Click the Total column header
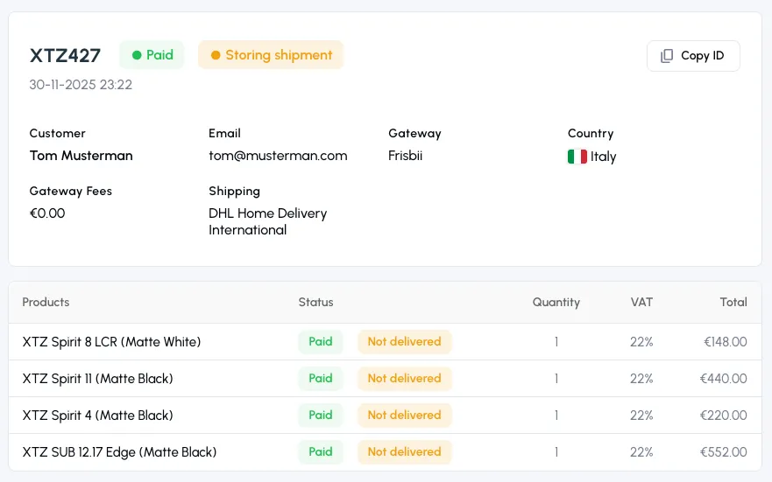 coord(733,302)
